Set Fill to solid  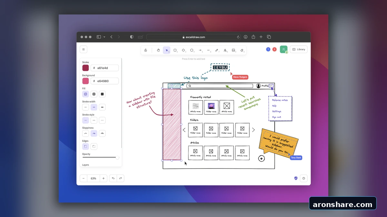(102, 94)
